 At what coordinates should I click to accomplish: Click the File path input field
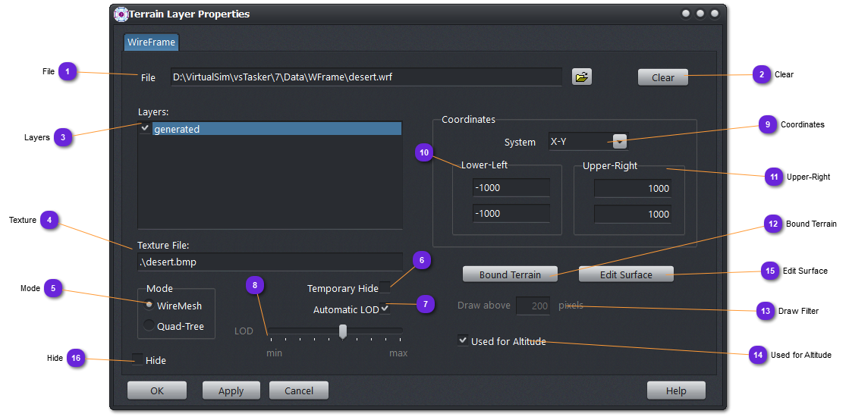[365, 77]
